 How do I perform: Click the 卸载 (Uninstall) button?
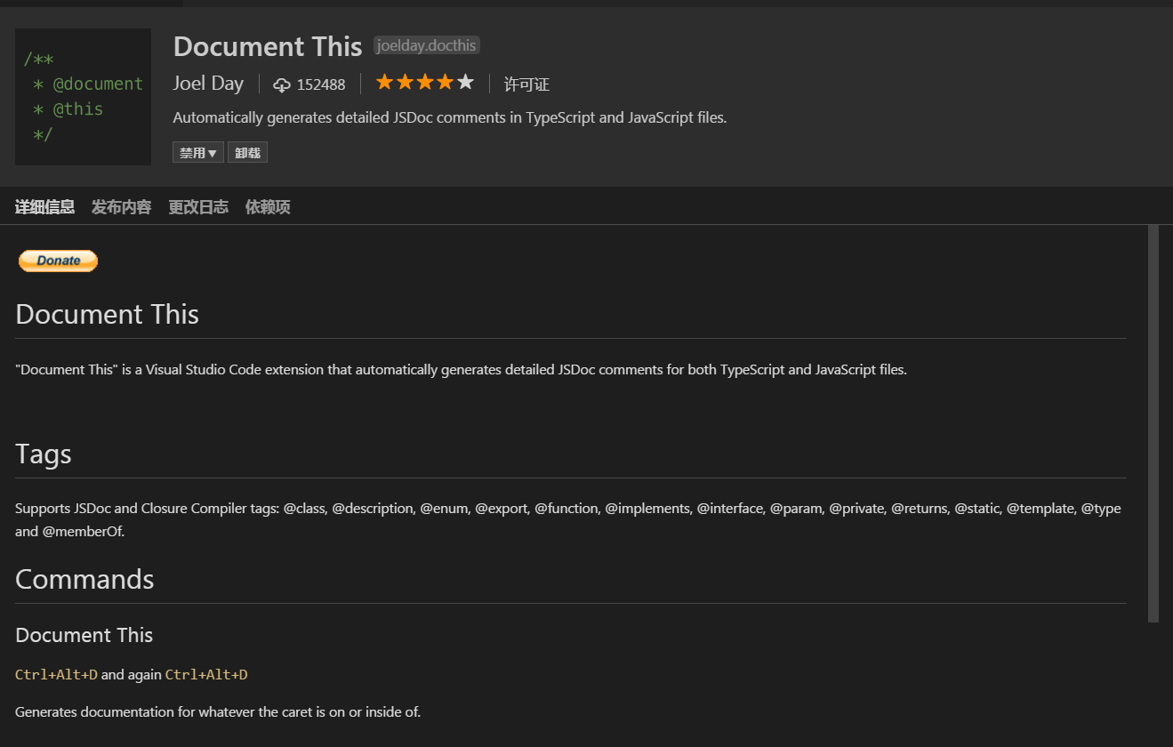point(247,153)
